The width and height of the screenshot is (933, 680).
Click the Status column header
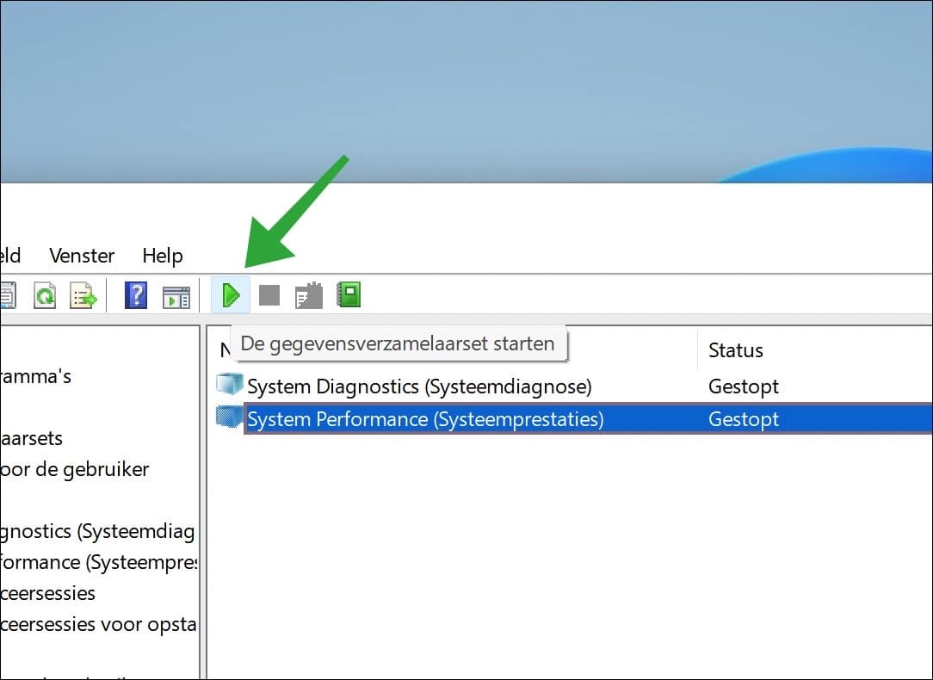[735, 350]
